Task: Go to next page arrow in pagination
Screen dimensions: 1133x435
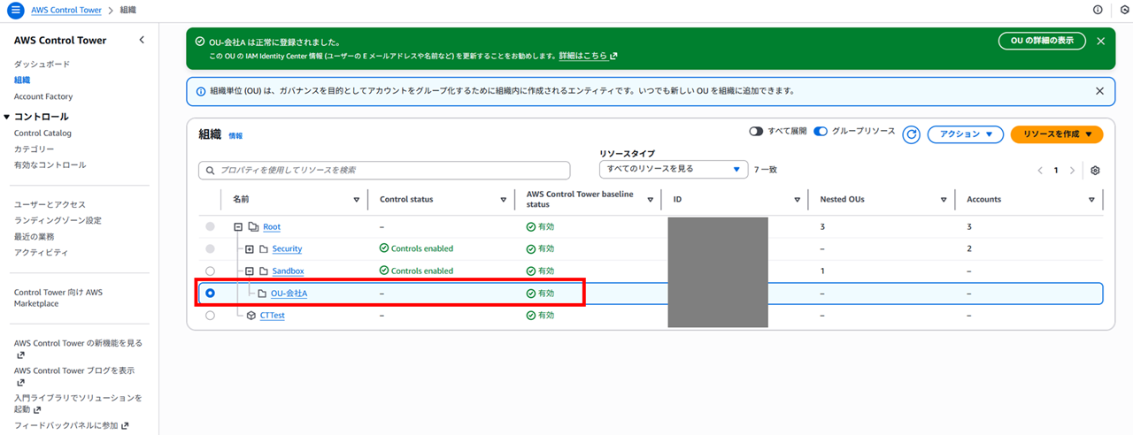Action: coord(1072,171)
